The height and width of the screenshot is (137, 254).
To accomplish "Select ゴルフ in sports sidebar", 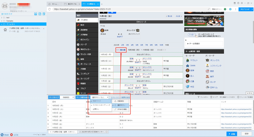I will click(87, 88).
